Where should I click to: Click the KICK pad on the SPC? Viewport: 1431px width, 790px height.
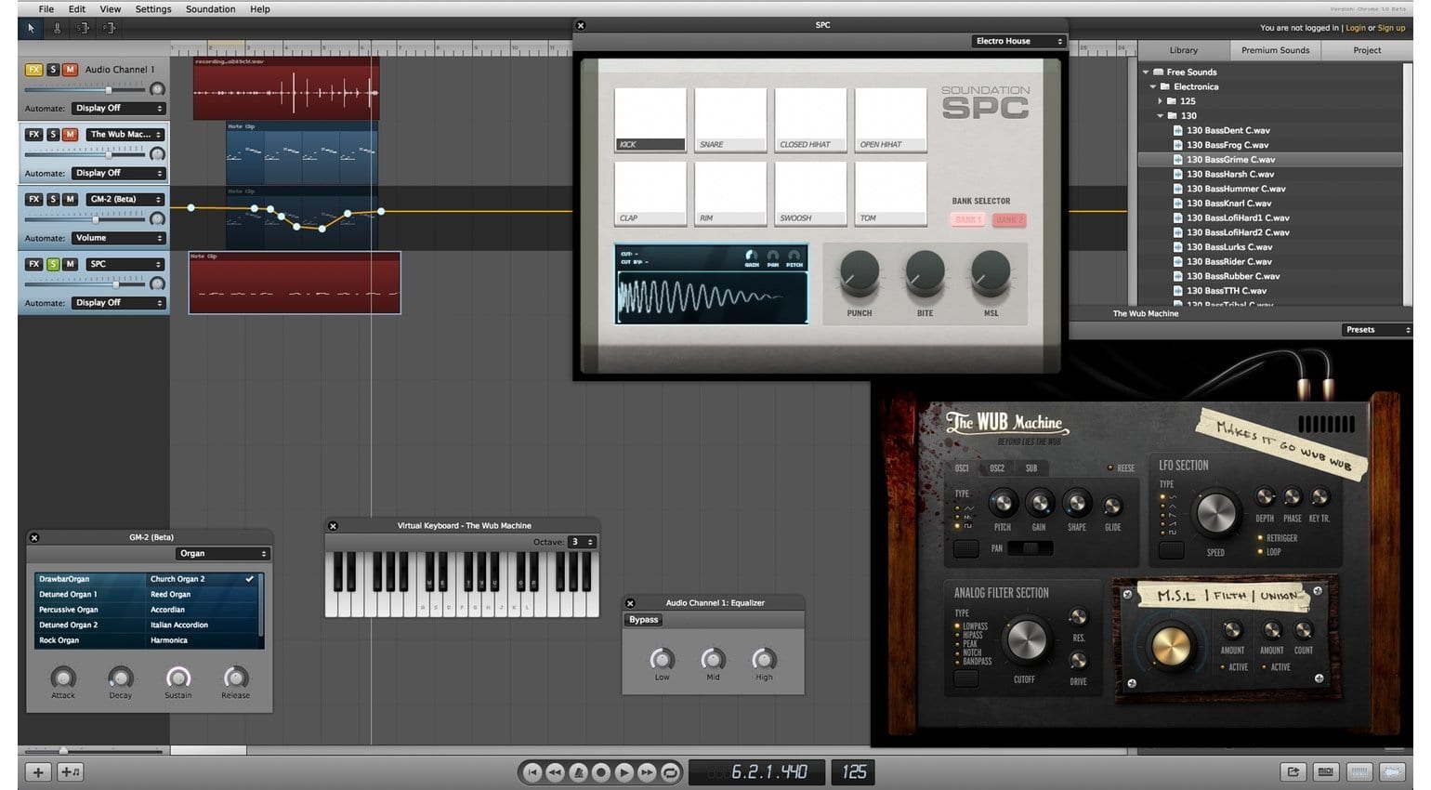pos(650,120)
